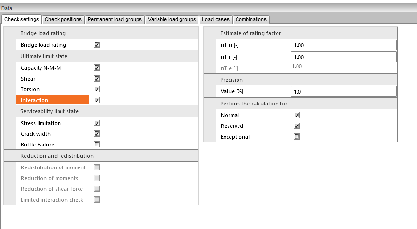The image size is (417, 229).
Task: Toggle the Reserved calculation checkbox
Action: tap(297, 126)
